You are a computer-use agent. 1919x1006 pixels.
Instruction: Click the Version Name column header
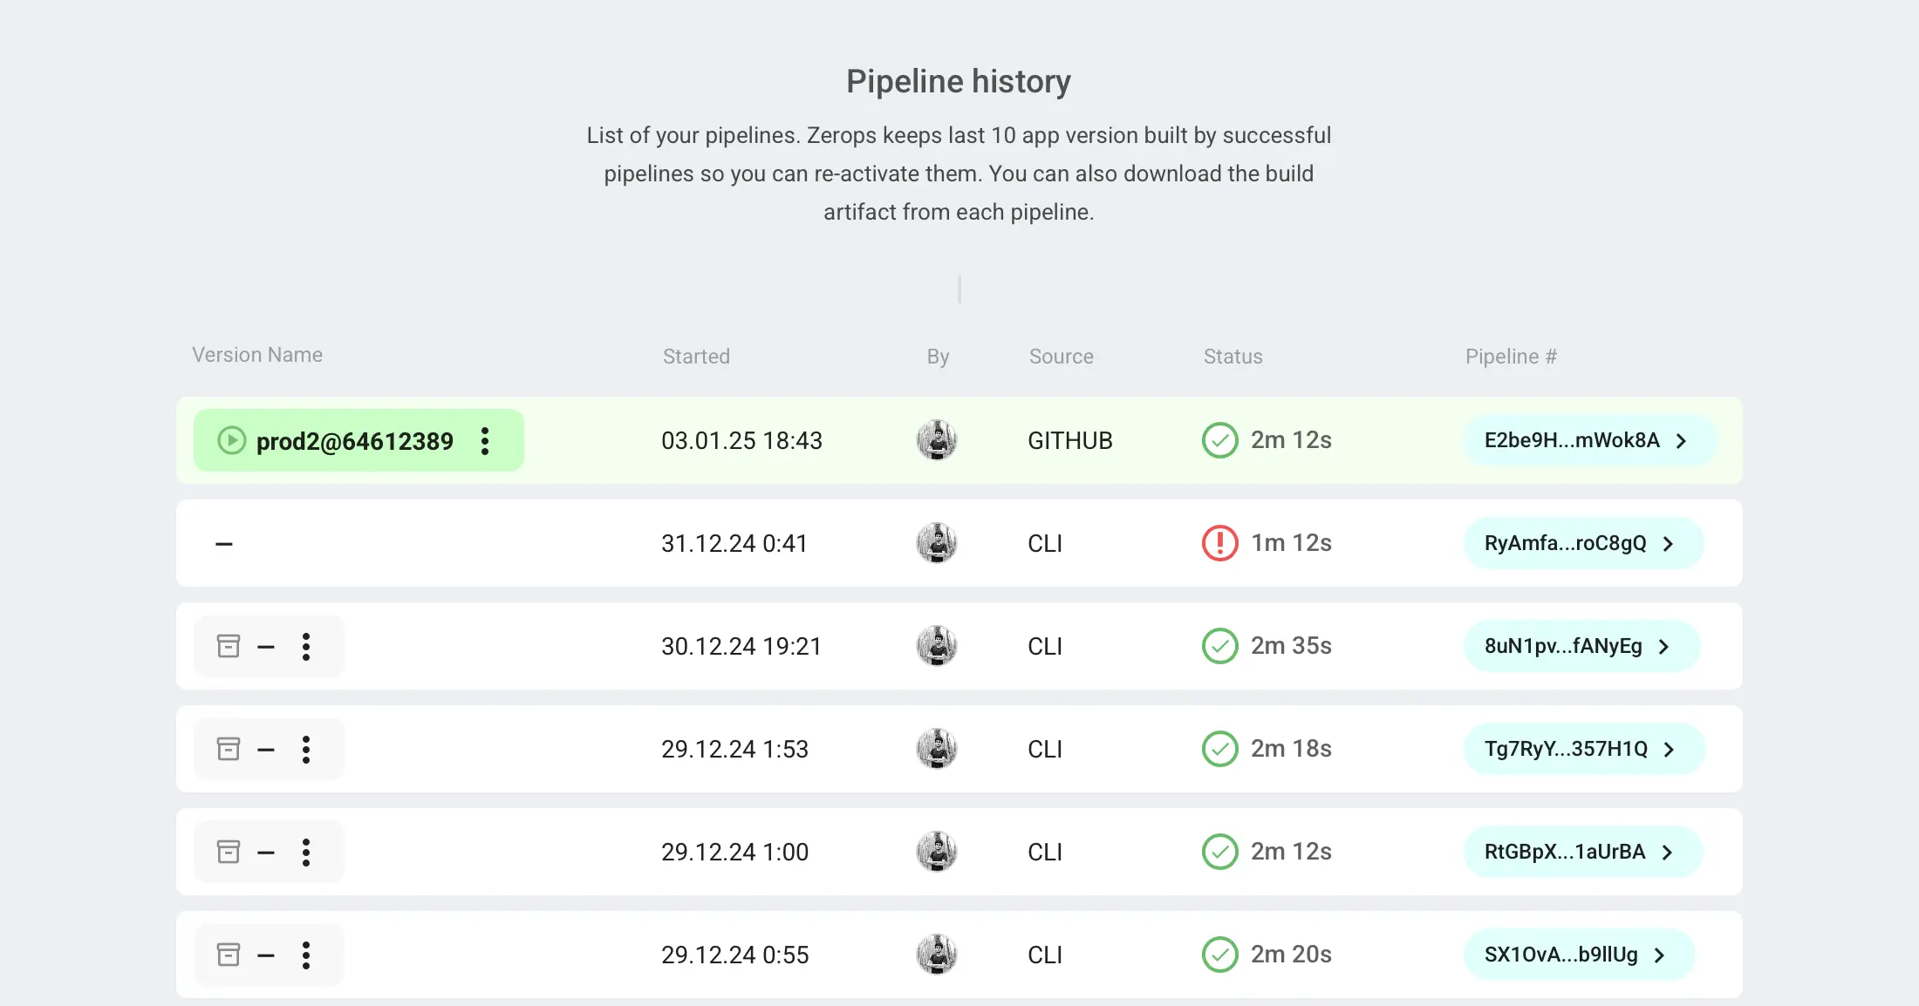coord(257,355)
